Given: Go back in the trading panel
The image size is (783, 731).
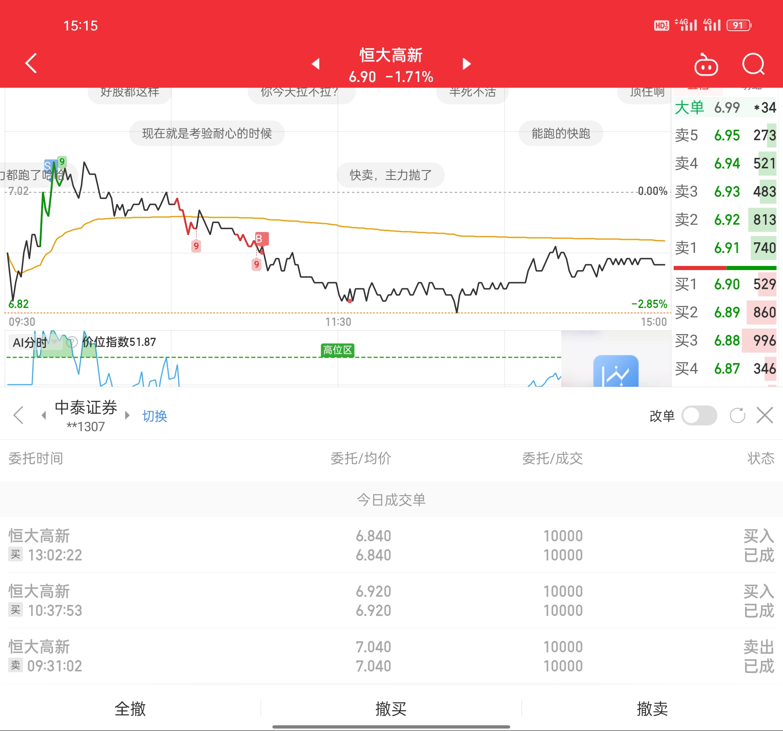Looking at the screenshot, I should tap(18, 415).
